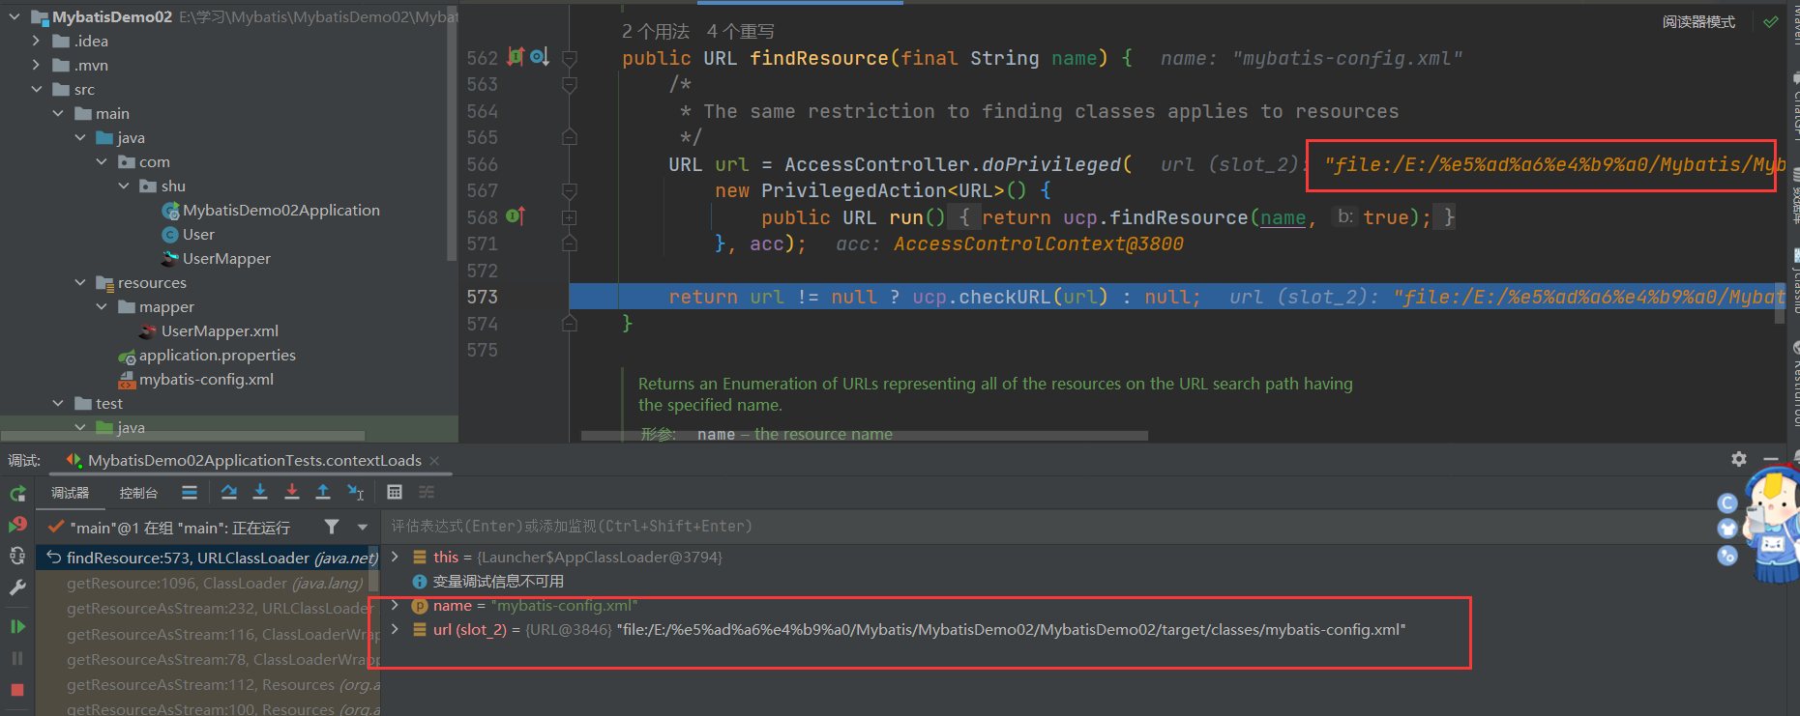Click the '4 个重写' overrides hint
This screenshot has height=716, width=1800.
point(740,32)
